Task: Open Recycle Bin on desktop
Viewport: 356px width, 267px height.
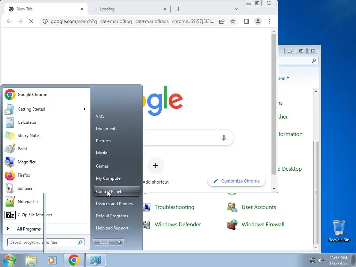Action: 339,231
